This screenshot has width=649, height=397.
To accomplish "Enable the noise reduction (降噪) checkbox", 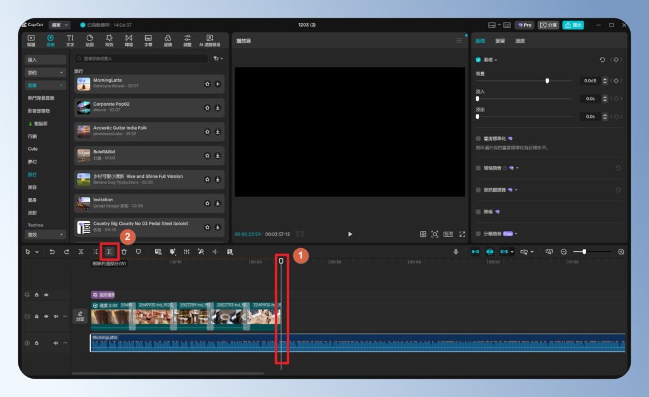I will click(479, 211).
